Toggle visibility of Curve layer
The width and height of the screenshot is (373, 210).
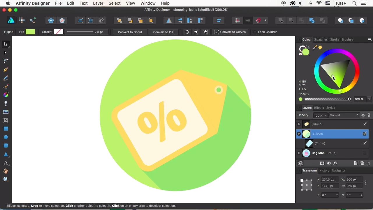pos(365,143)
